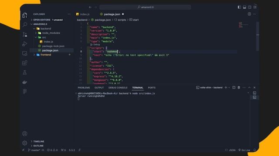Split the terminal
Viewport: 279px width, 156px height.
point(234,88)
